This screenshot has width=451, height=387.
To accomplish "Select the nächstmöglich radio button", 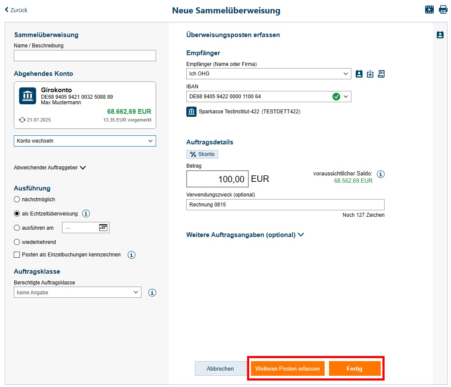I will [x=17, y=200].
